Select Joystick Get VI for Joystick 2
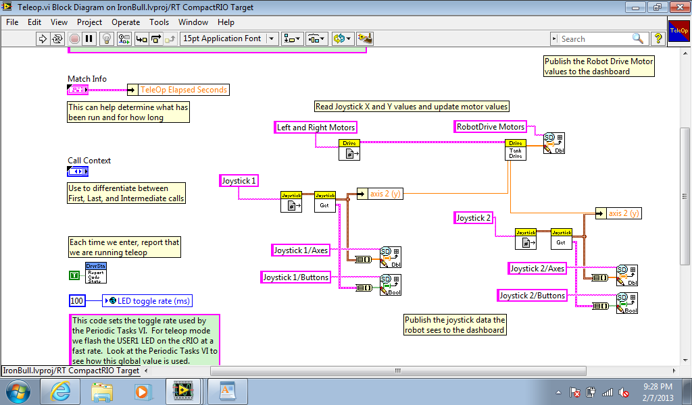This screenshot has width=692, height=405. click(562, 239)
